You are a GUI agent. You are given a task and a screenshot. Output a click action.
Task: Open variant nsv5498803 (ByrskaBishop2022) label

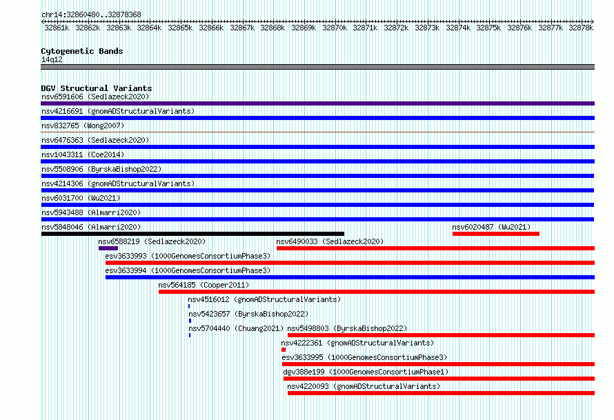pyautogui.click(x=347, y=328)
